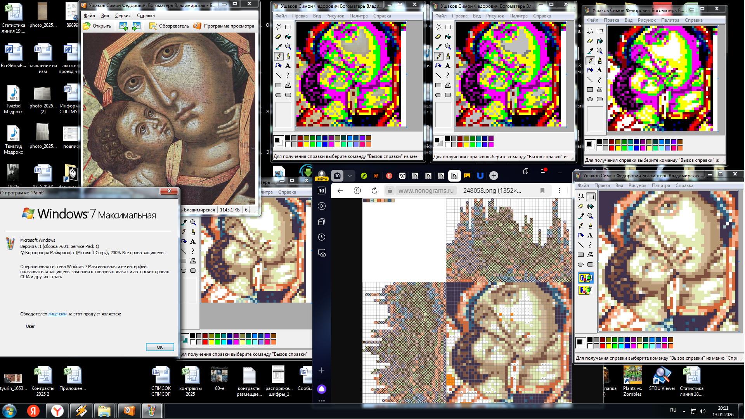Select the Ellipse tool in bottom-right Paint
This screenshot has height=419, width=745.
[581, 264]
